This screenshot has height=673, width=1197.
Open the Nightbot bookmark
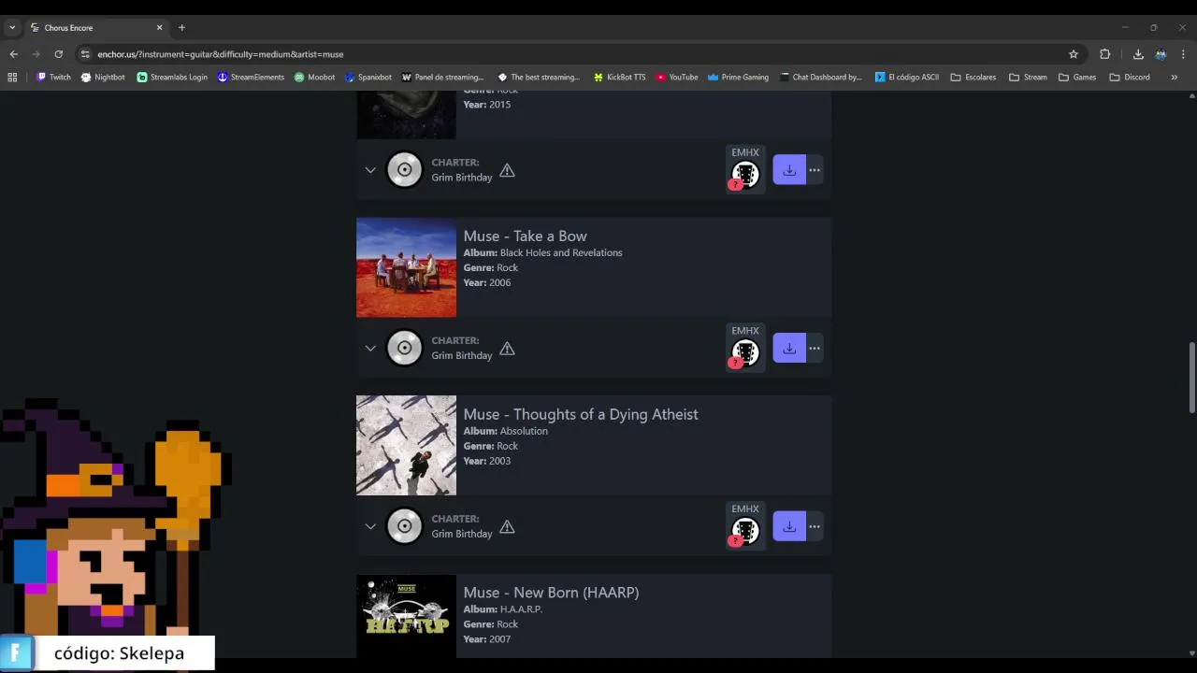[103, 78]
